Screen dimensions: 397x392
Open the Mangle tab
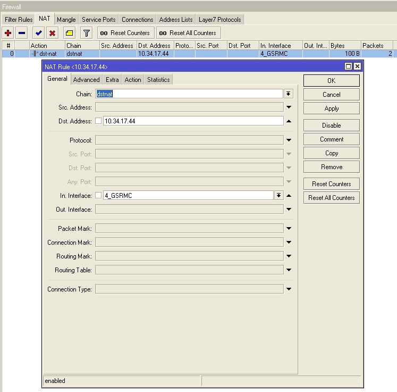point(66,20)
